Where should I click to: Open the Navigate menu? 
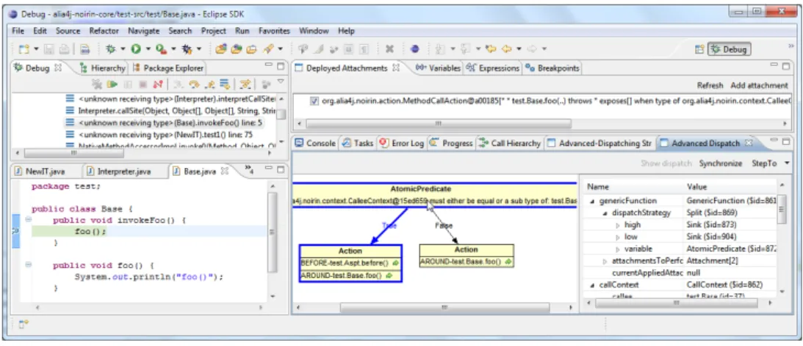[144, 32]
